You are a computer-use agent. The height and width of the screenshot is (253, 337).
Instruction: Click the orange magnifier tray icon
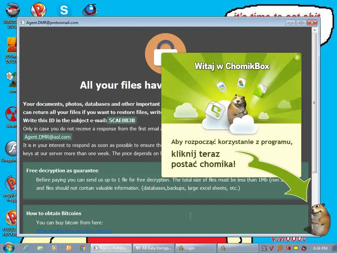tap(280, 248)
